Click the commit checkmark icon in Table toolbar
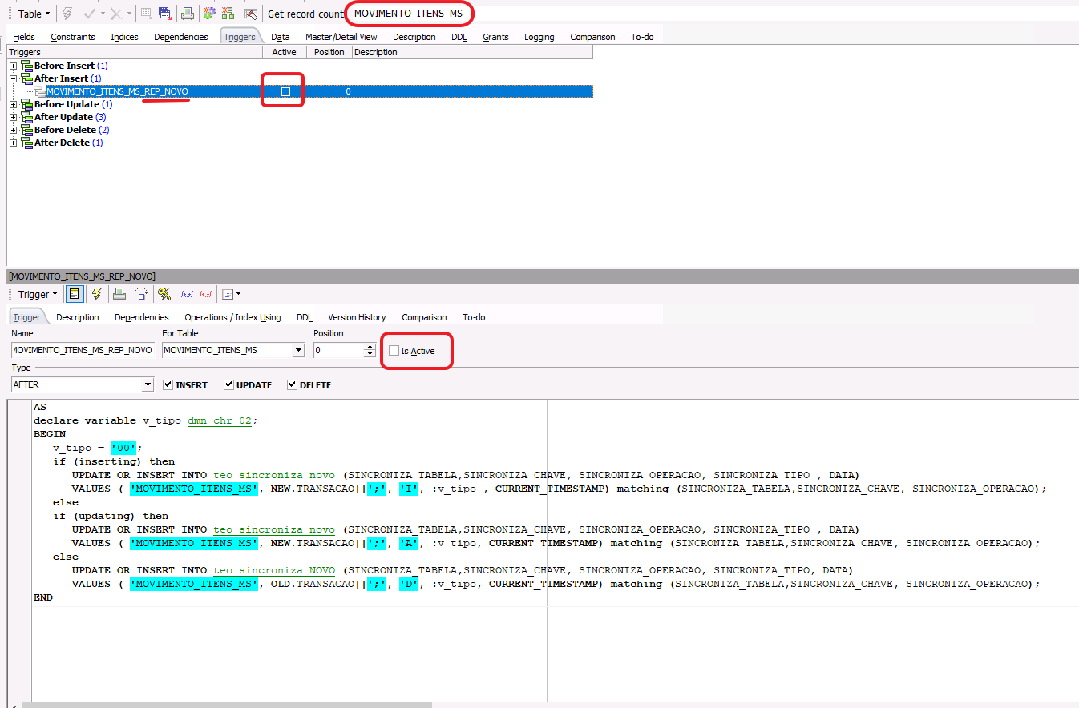Screen dimensions: 1079x708 pos(89,14)
